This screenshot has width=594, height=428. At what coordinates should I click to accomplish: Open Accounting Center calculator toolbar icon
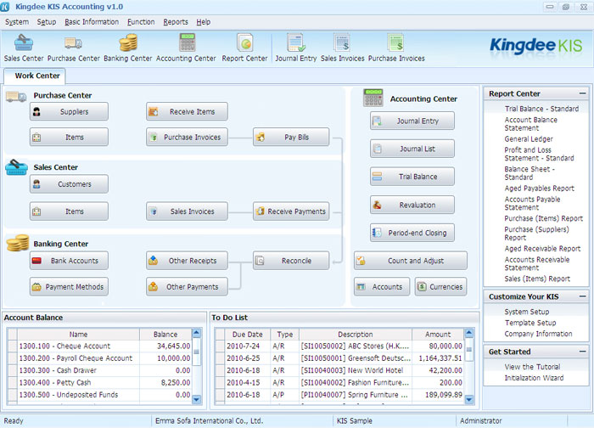coord(186,48)
